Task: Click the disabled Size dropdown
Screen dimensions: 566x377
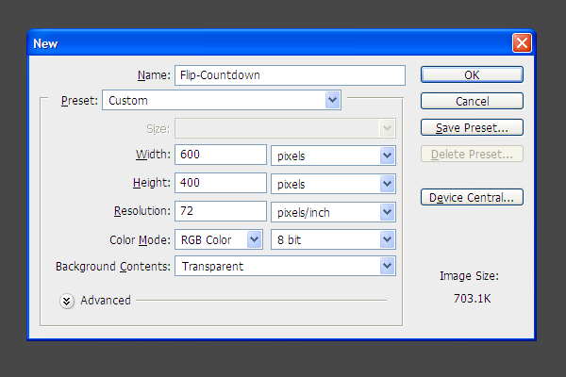Action: pyautogui.click(x=285, y=128)
